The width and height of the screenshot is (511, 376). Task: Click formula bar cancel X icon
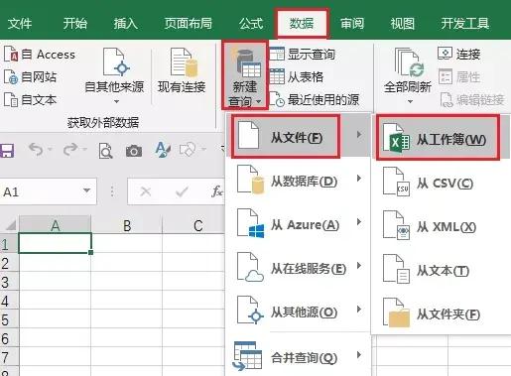pos(146,191)
